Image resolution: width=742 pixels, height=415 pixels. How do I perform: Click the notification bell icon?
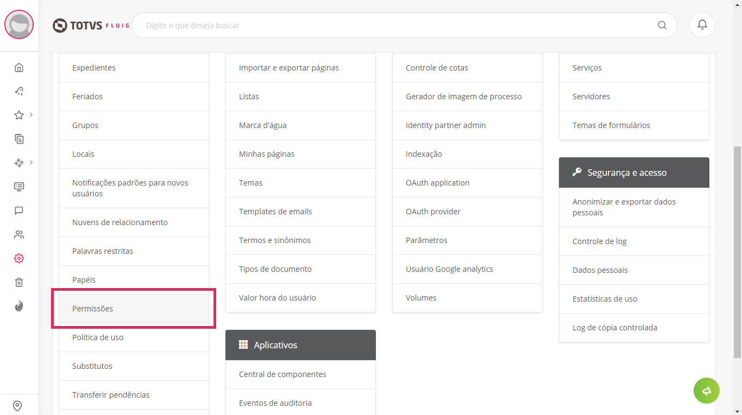click(702, 25)
